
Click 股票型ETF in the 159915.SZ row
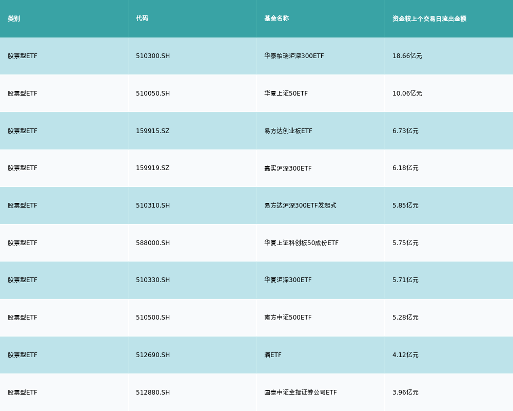pos(23,131)
